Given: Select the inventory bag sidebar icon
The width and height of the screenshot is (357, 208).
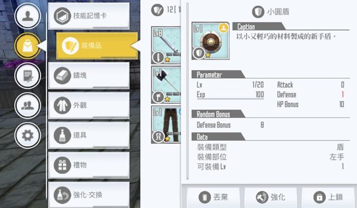Looking at the screenshot, I should [28, 46].
